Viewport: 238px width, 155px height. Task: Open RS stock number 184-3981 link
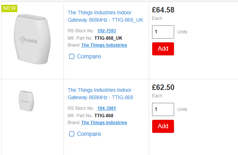tap(107, 108)
